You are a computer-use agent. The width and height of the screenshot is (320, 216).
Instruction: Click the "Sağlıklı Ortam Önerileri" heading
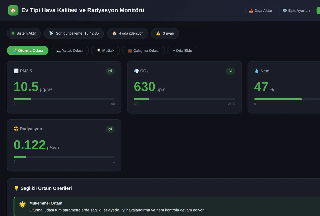point(46,188)
